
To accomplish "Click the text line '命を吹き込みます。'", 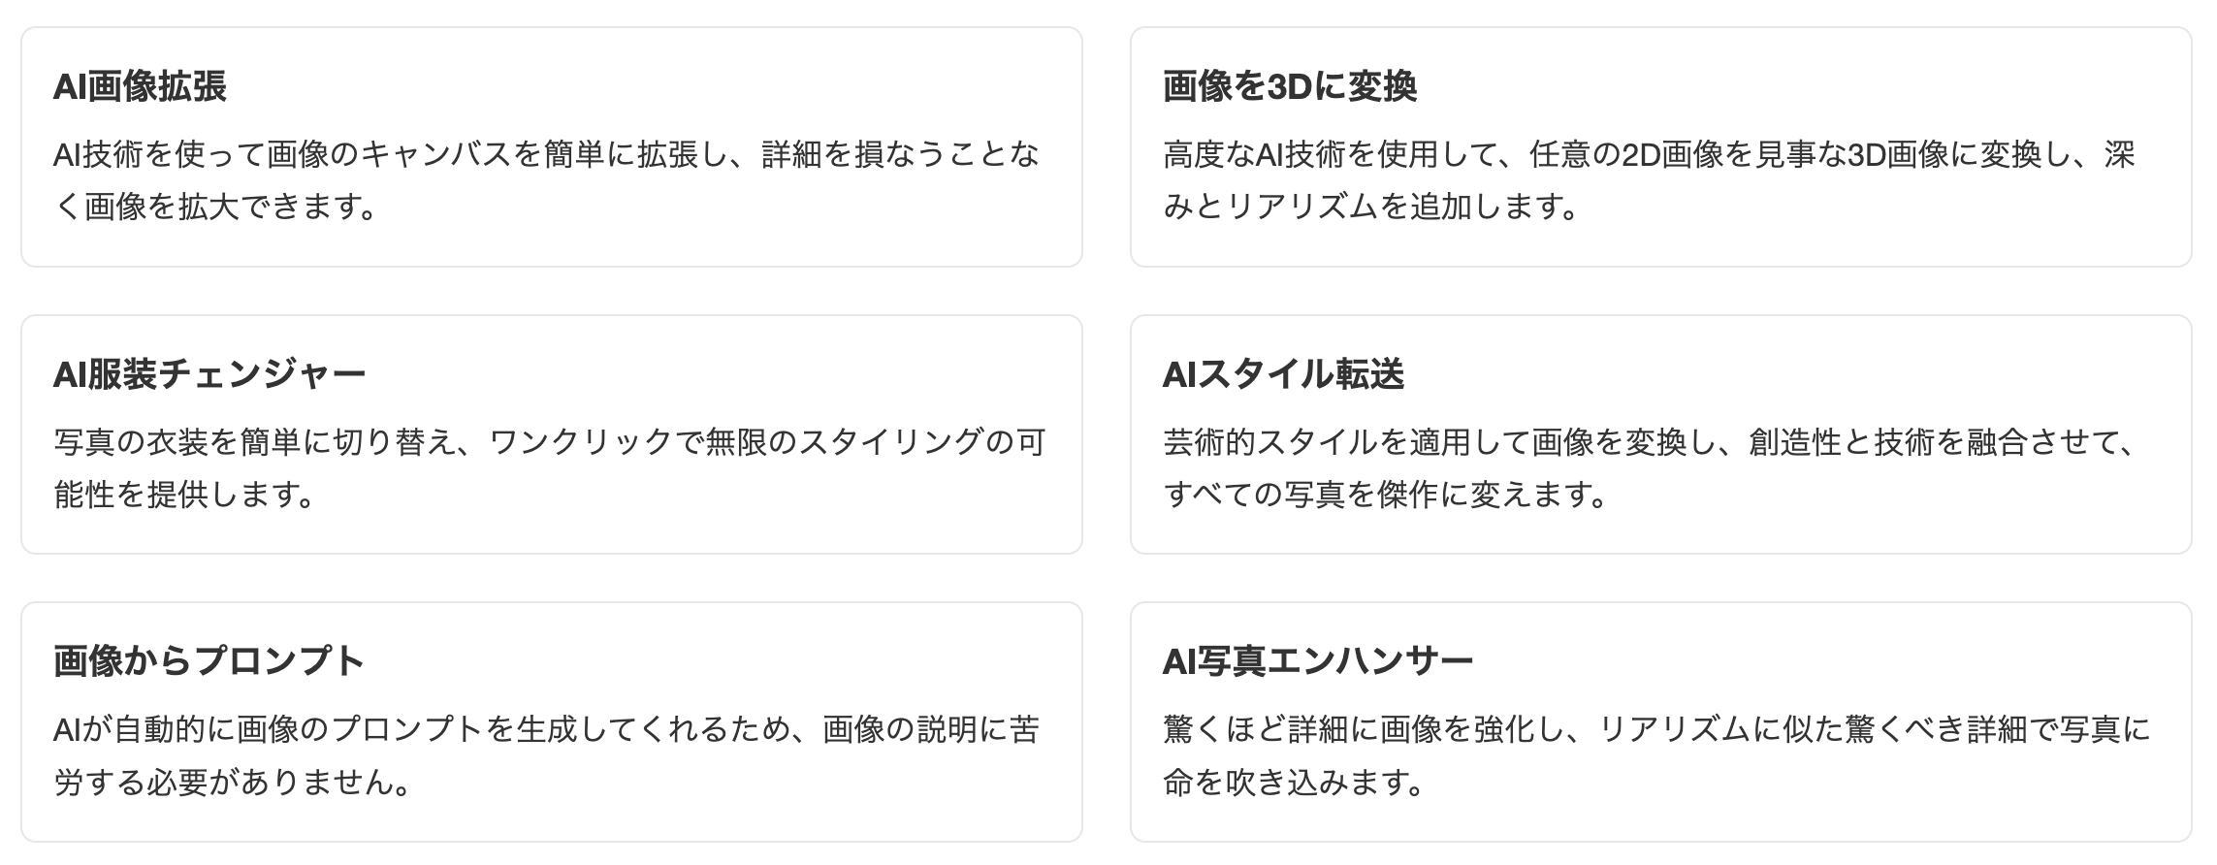I will pyautogui.click(x=1294, y=783).
